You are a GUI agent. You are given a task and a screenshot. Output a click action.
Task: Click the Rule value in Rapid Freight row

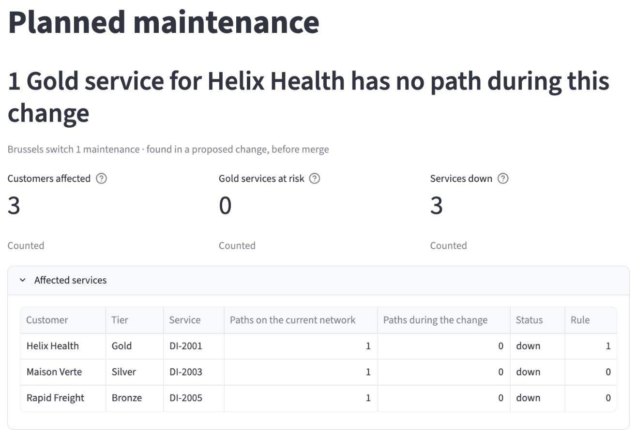click(591, 398)
